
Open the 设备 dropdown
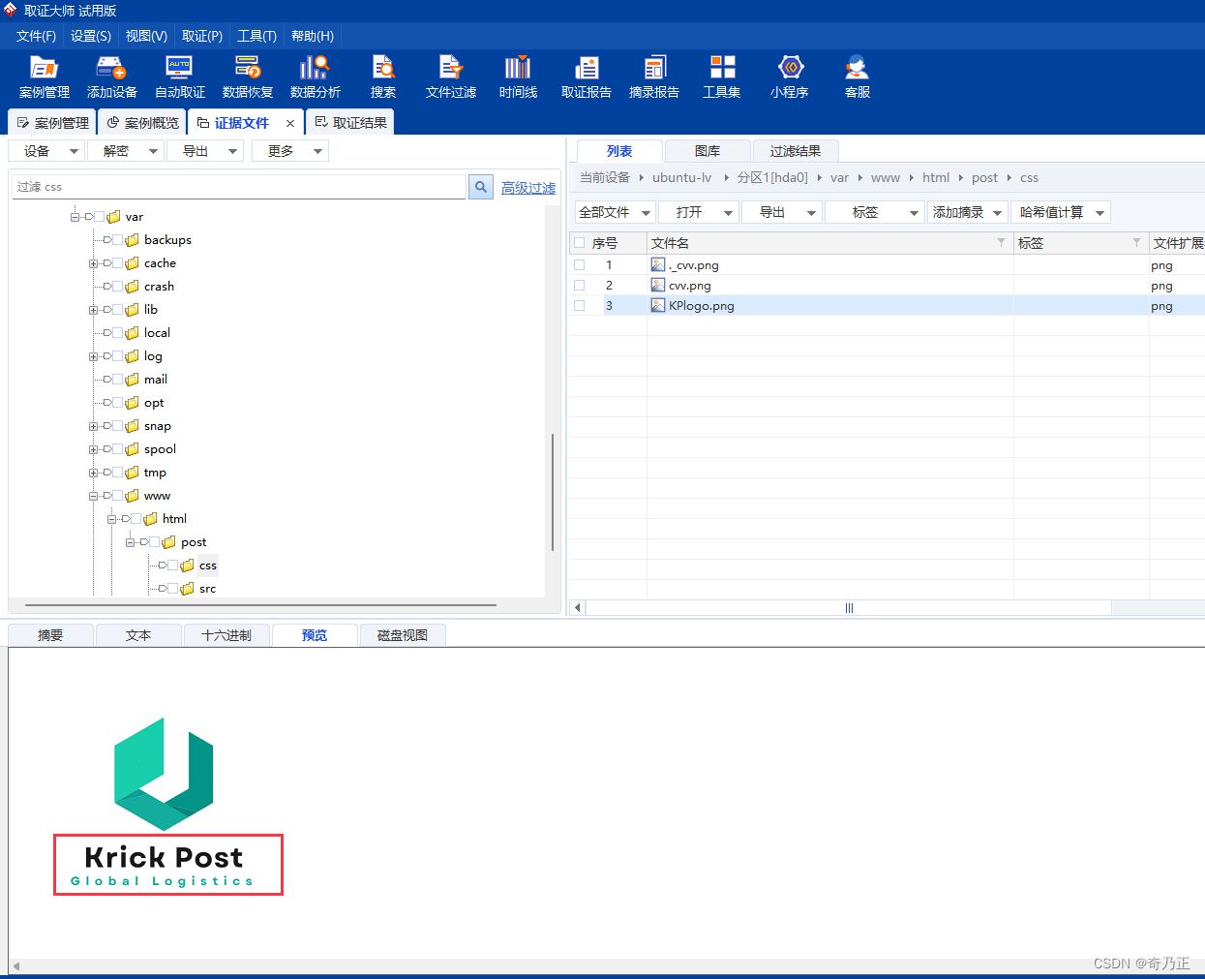click(45, 151)
